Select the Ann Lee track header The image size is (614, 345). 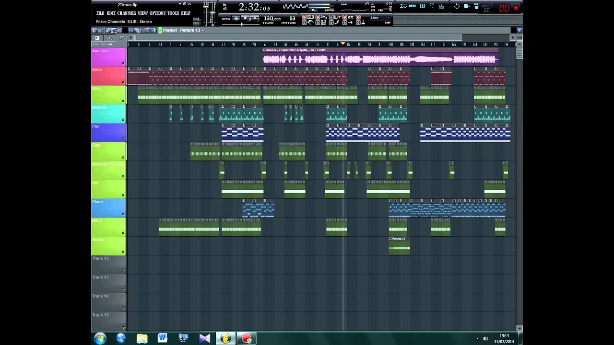pos(108,57)
